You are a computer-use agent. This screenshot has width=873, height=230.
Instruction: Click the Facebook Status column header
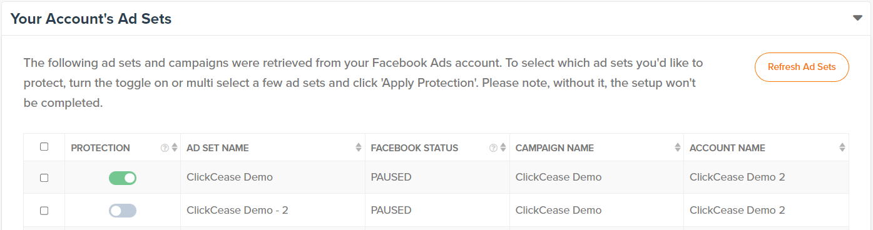414,148
